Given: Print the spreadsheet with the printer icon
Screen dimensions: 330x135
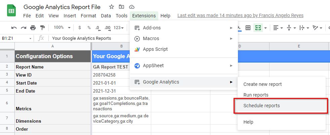Looking at the screenshot, I should 33,28.
